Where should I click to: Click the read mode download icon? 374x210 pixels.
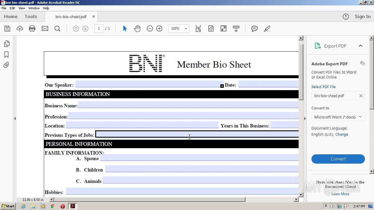236,29
